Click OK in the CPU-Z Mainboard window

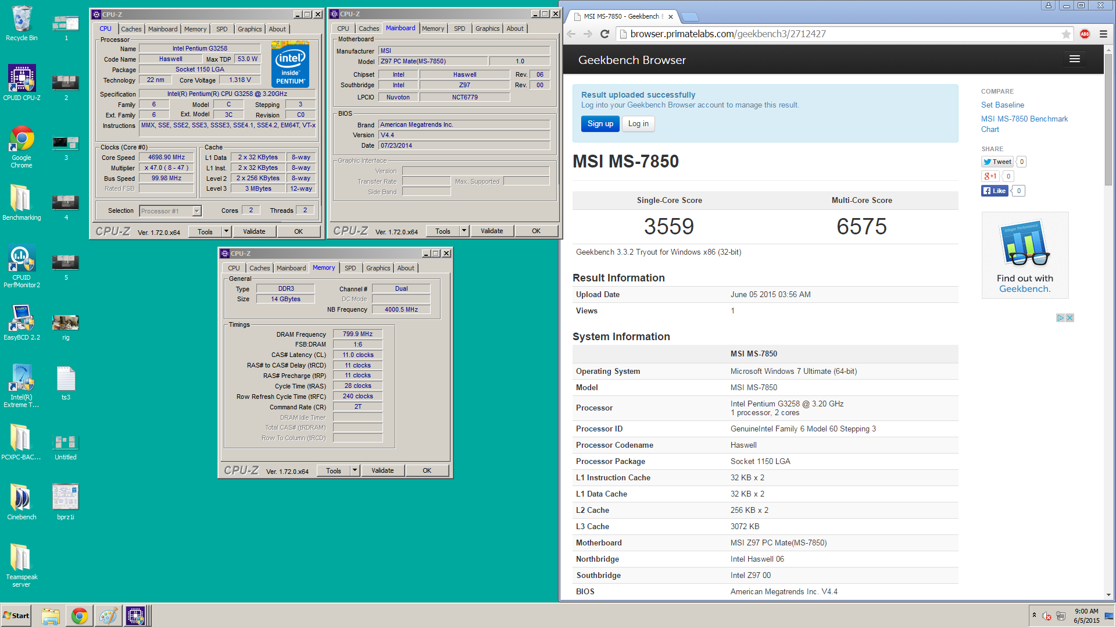[x=536, y=231]
